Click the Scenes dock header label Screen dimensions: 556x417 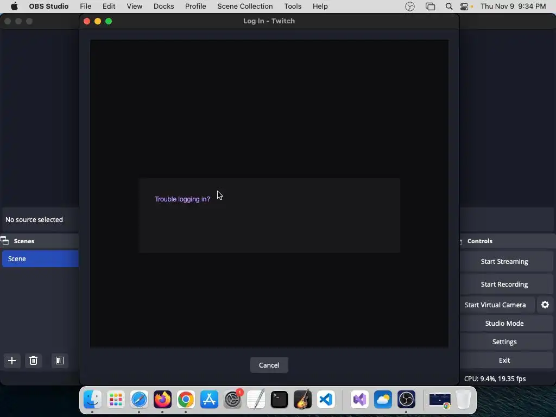[x=24, y=241]
